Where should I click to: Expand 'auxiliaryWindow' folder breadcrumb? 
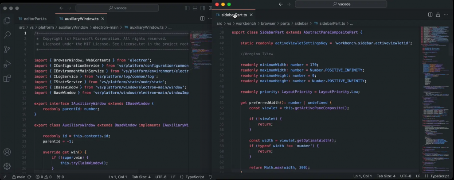pyautogui.click(x=73, y=27)
